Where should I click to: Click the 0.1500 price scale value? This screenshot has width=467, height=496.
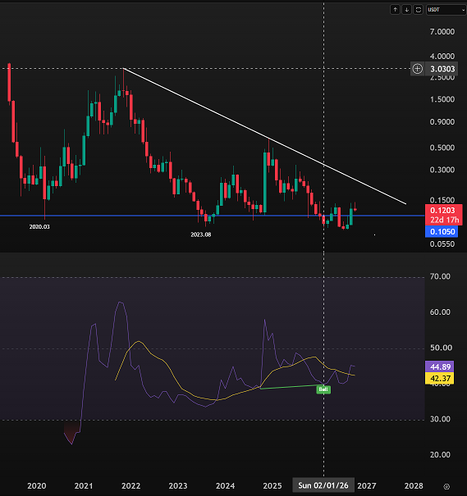point(442,200)
